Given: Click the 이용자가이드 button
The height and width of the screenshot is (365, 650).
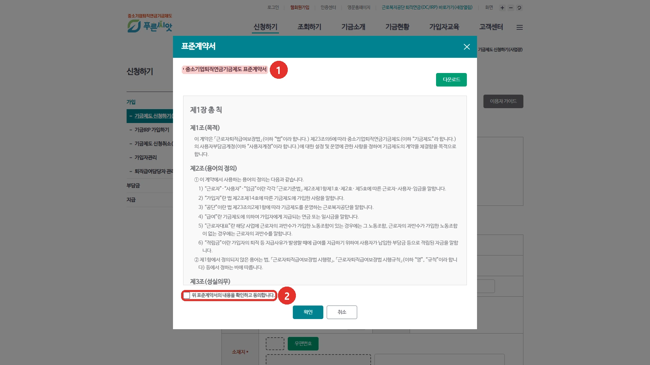Looking at the screenshot, I should click(x=503, y=101).
